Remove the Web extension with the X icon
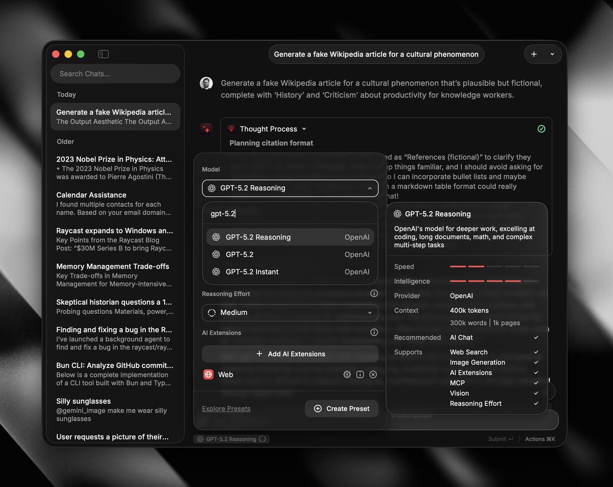This screenshot has width=613, height=487. pyautogui.click(x=373, y=375)
